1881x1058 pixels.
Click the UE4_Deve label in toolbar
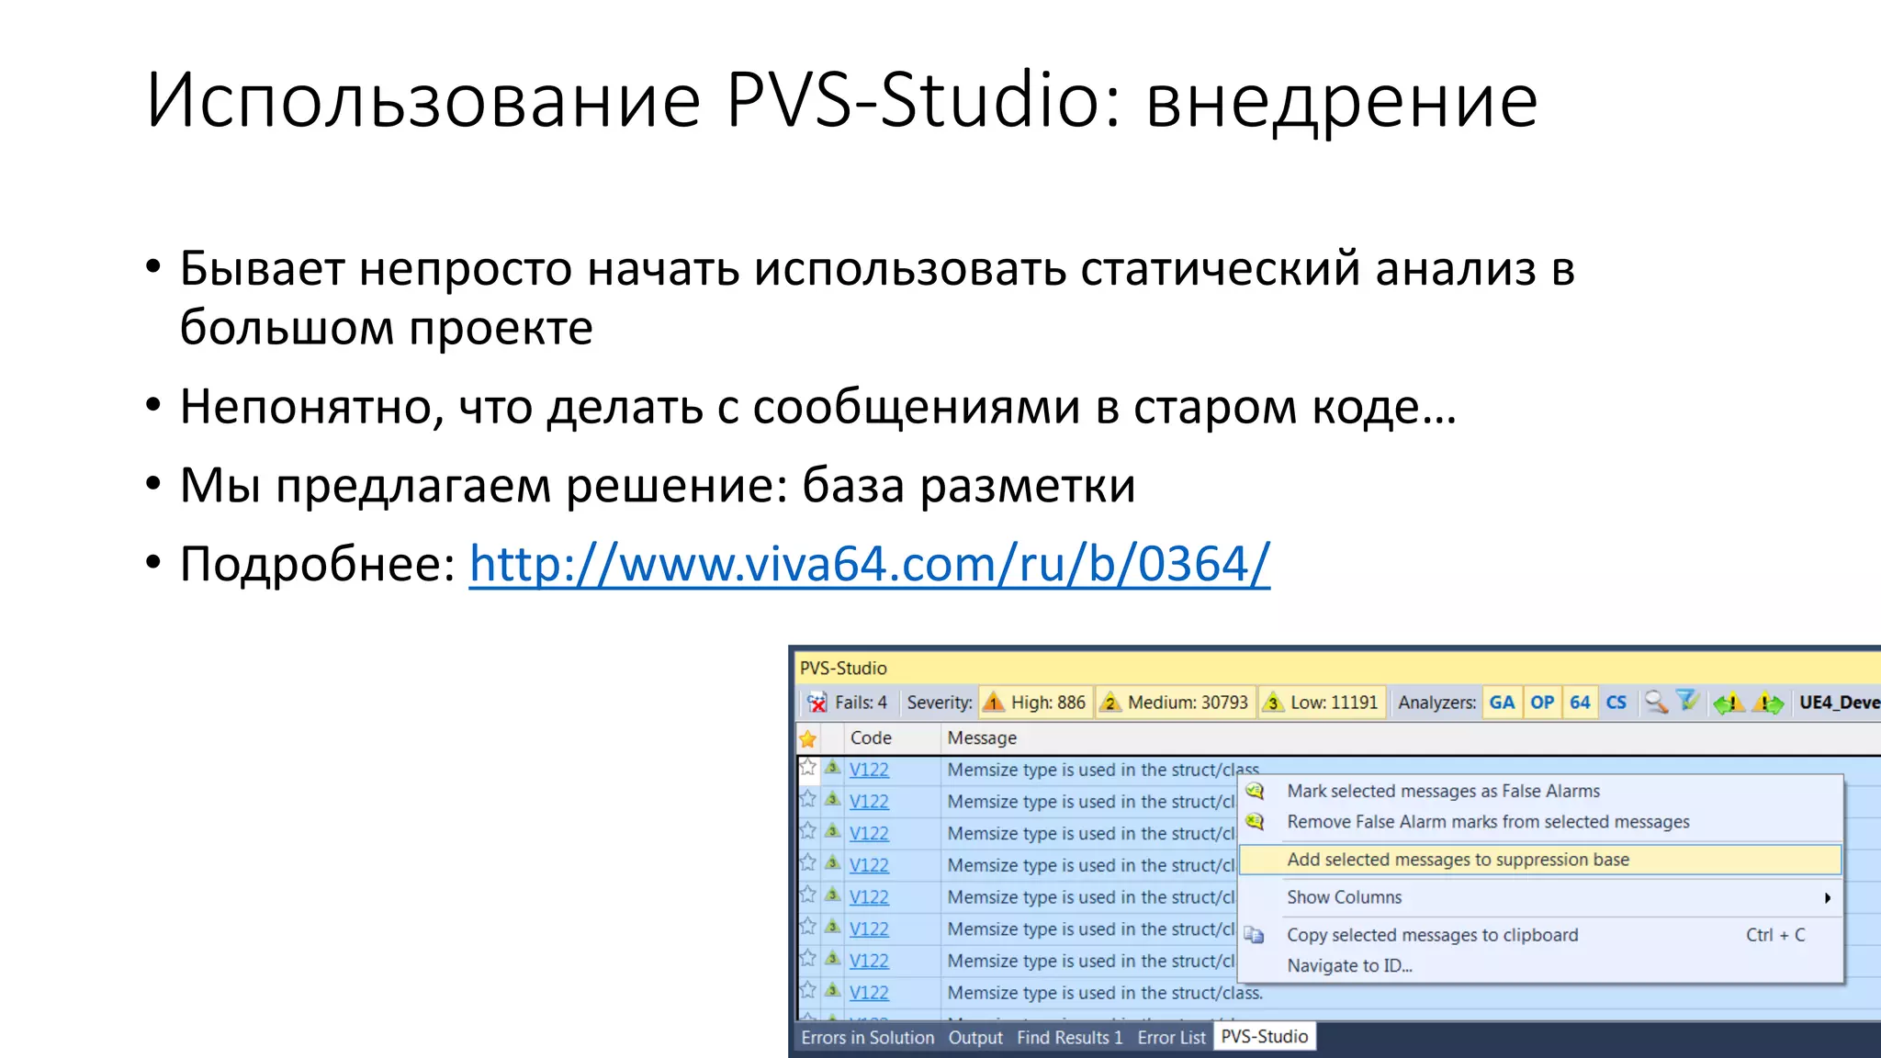pos(1840,703)
